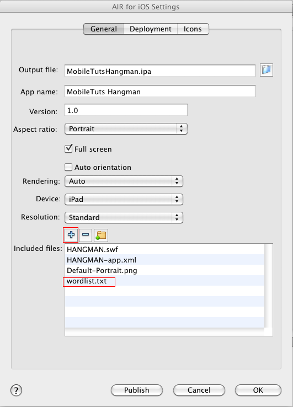Screen dimensions: 293x407
Task: Click the Cancel button
Action: tap(199, 390)
